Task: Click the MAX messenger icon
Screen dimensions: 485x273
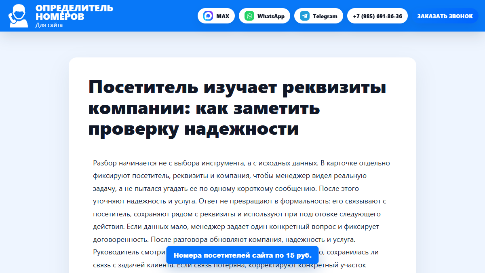Action: point(209,16)
